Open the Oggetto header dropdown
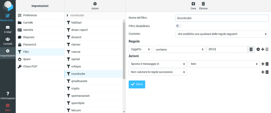Image resolution: width=271 pixels, height=113 pixels. (x=140, y=49)
